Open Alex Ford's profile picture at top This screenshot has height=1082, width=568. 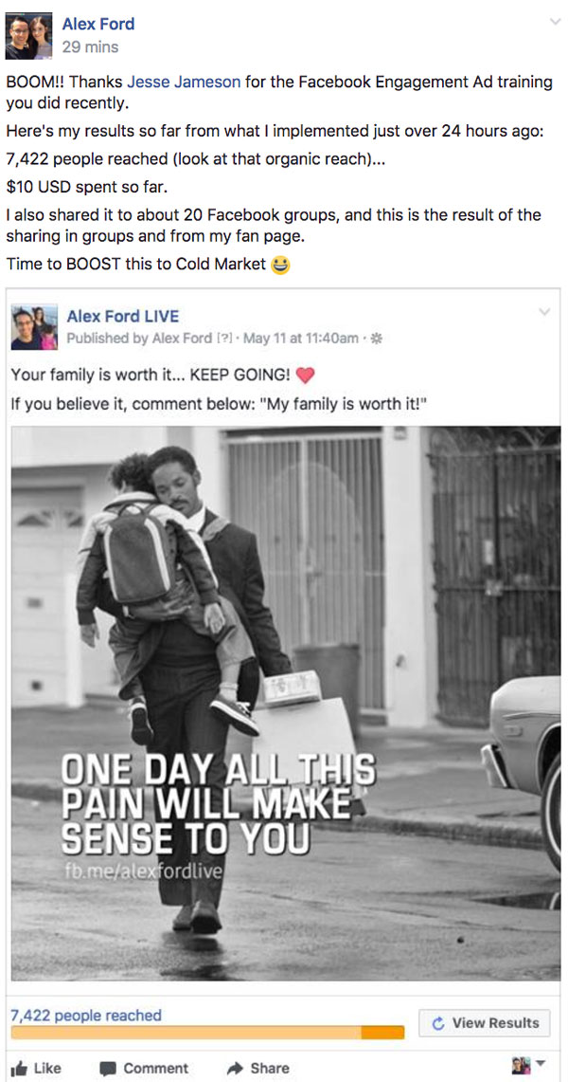(29, 36)
